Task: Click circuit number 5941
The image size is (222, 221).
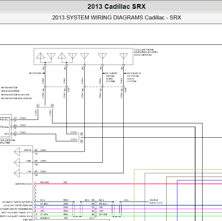Action: pos(66,214)
